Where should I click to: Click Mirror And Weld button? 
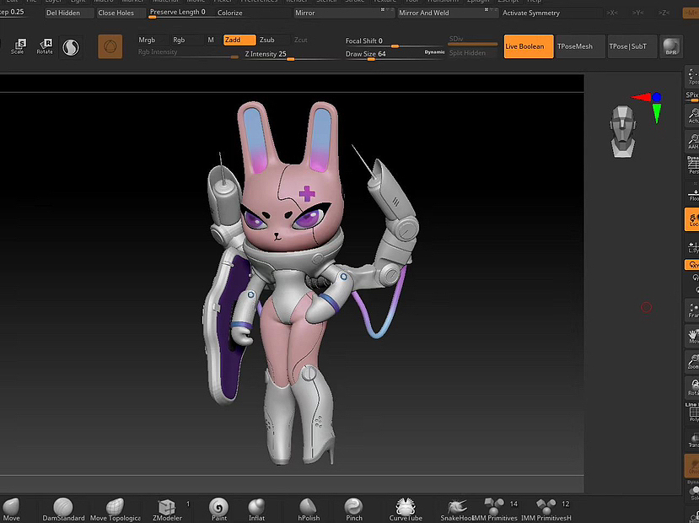448,13
